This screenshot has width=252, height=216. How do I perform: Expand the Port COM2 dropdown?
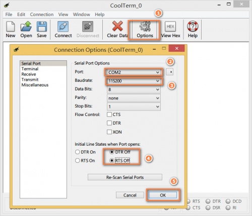pyautogui.click(x=134, y=72)
